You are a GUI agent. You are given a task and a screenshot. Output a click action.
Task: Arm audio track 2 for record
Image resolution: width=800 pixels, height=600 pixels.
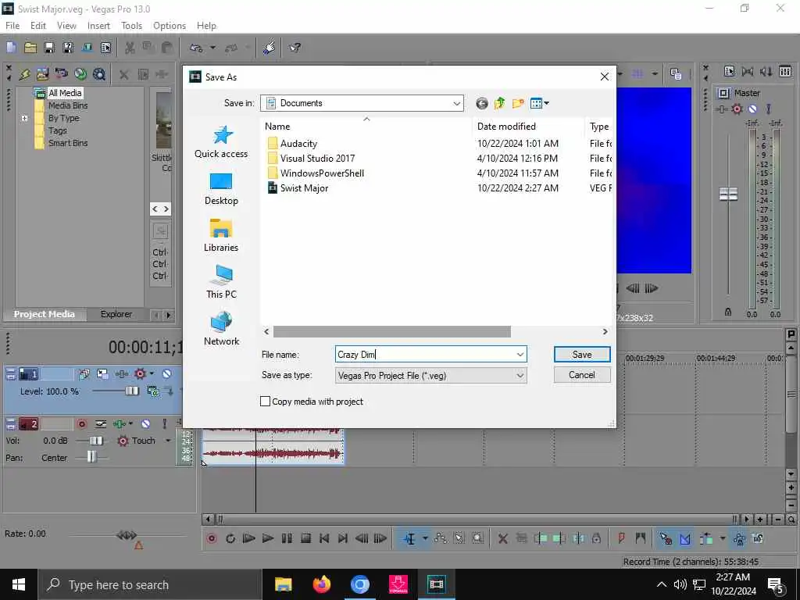point(81,424)
